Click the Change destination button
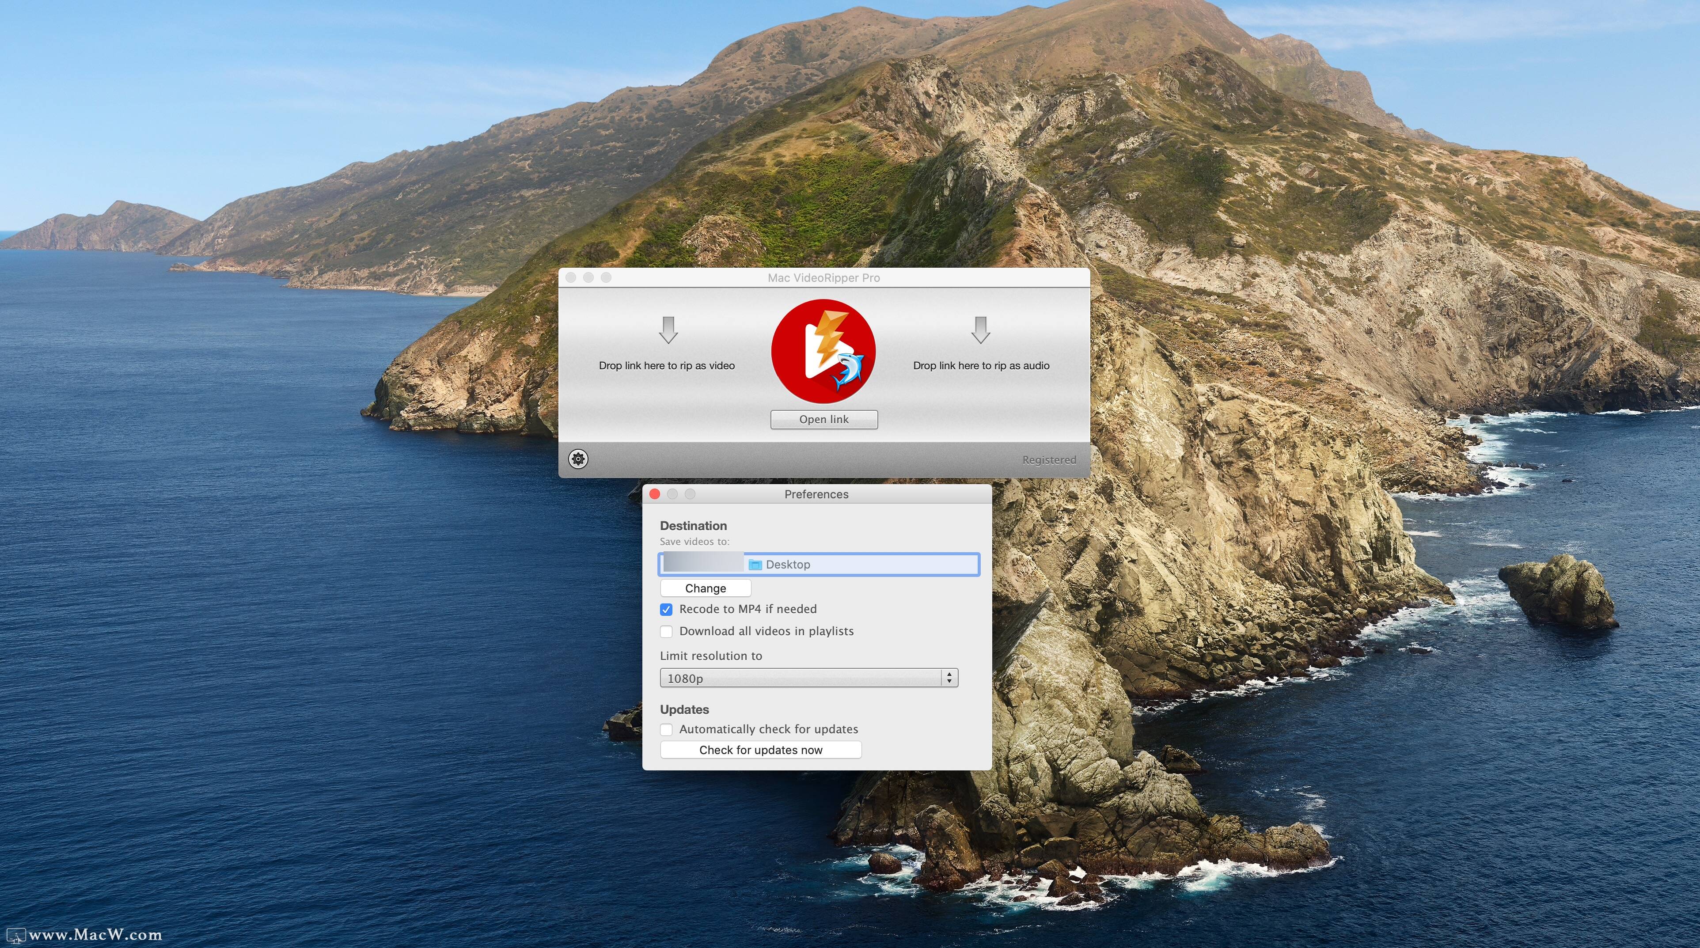This screenshot has height=948, width=1700. click(x=706, y=588)
